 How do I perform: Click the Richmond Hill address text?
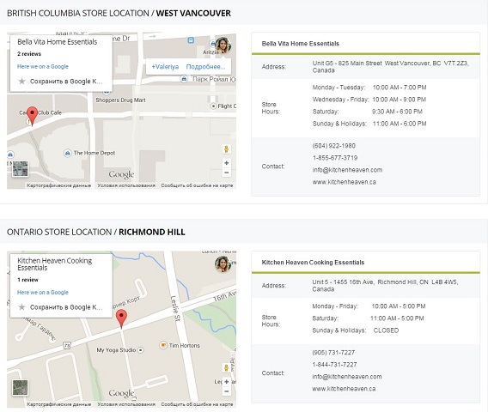coord(385,286)
